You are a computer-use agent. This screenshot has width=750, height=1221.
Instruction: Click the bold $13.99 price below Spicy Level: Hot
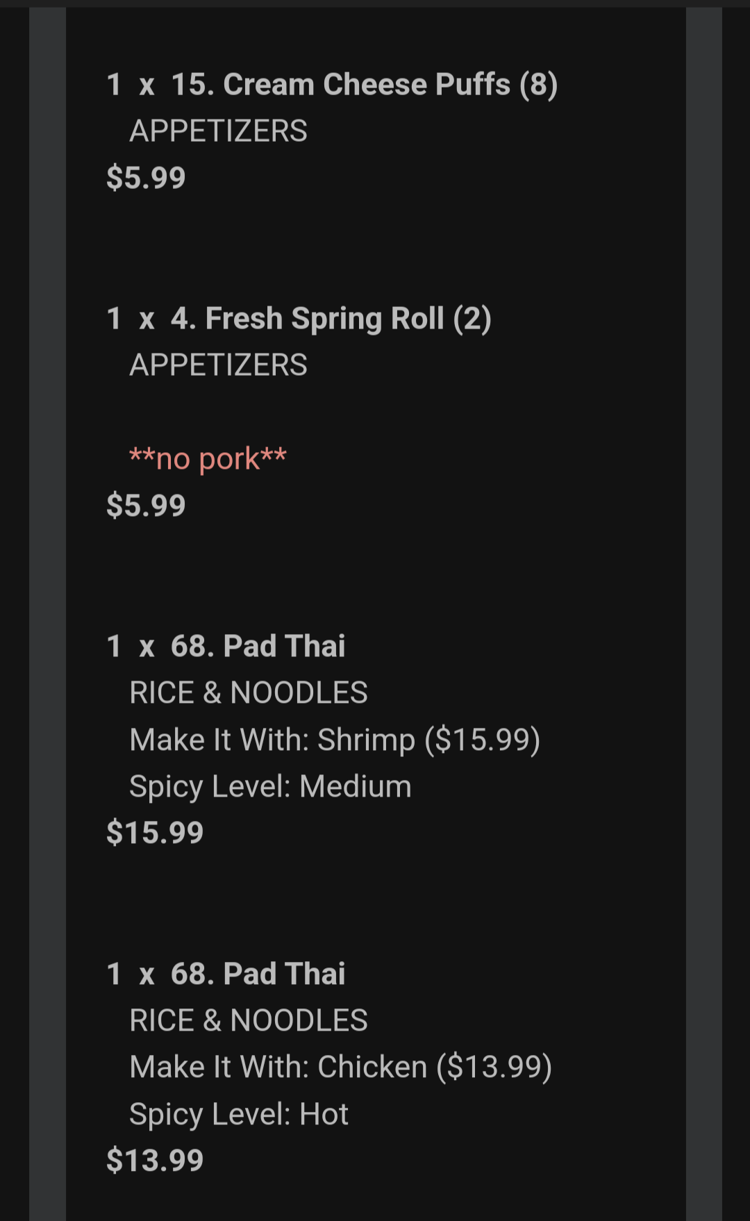click(x=155, y=1161)
